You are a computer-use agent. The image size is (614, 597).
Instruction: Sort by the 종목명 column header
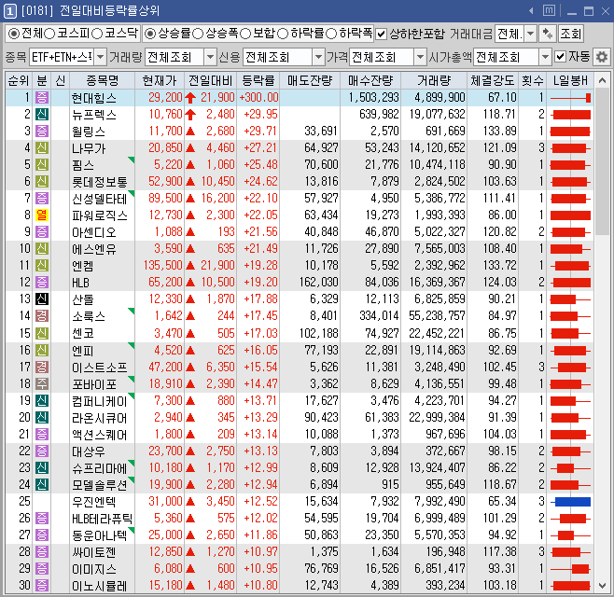(x=103, y=80)
